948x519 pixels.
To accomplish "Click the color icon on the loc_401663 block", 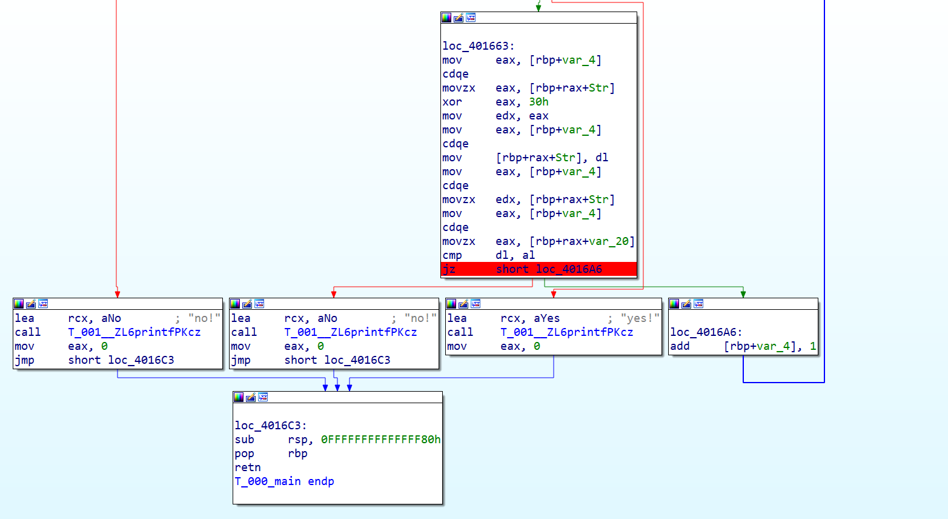I will click(x=446, y=18).
